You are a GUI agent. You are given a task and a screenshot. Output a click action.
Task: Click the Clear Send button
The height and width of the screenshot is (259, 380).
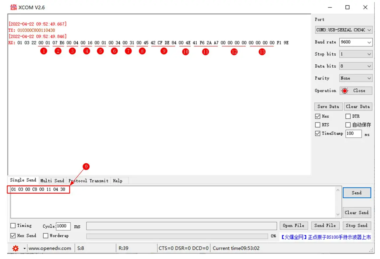tap(357, 212)
